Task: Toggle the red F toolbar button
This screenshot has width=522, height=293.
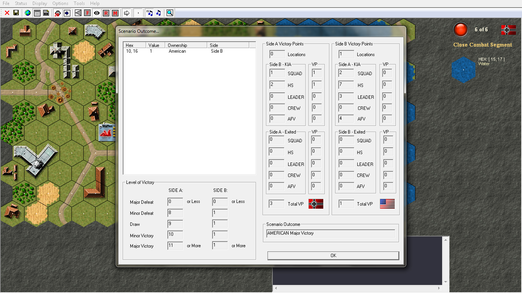Action: tap(87, 13)
